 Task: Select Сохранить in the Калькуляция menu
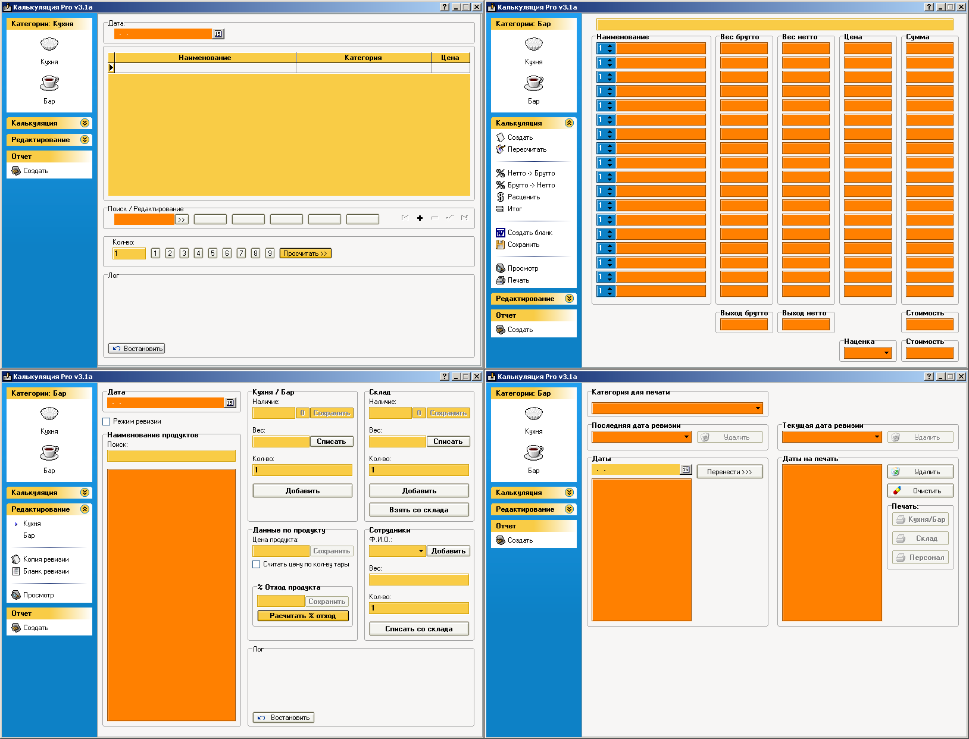[x=523, y=245]
